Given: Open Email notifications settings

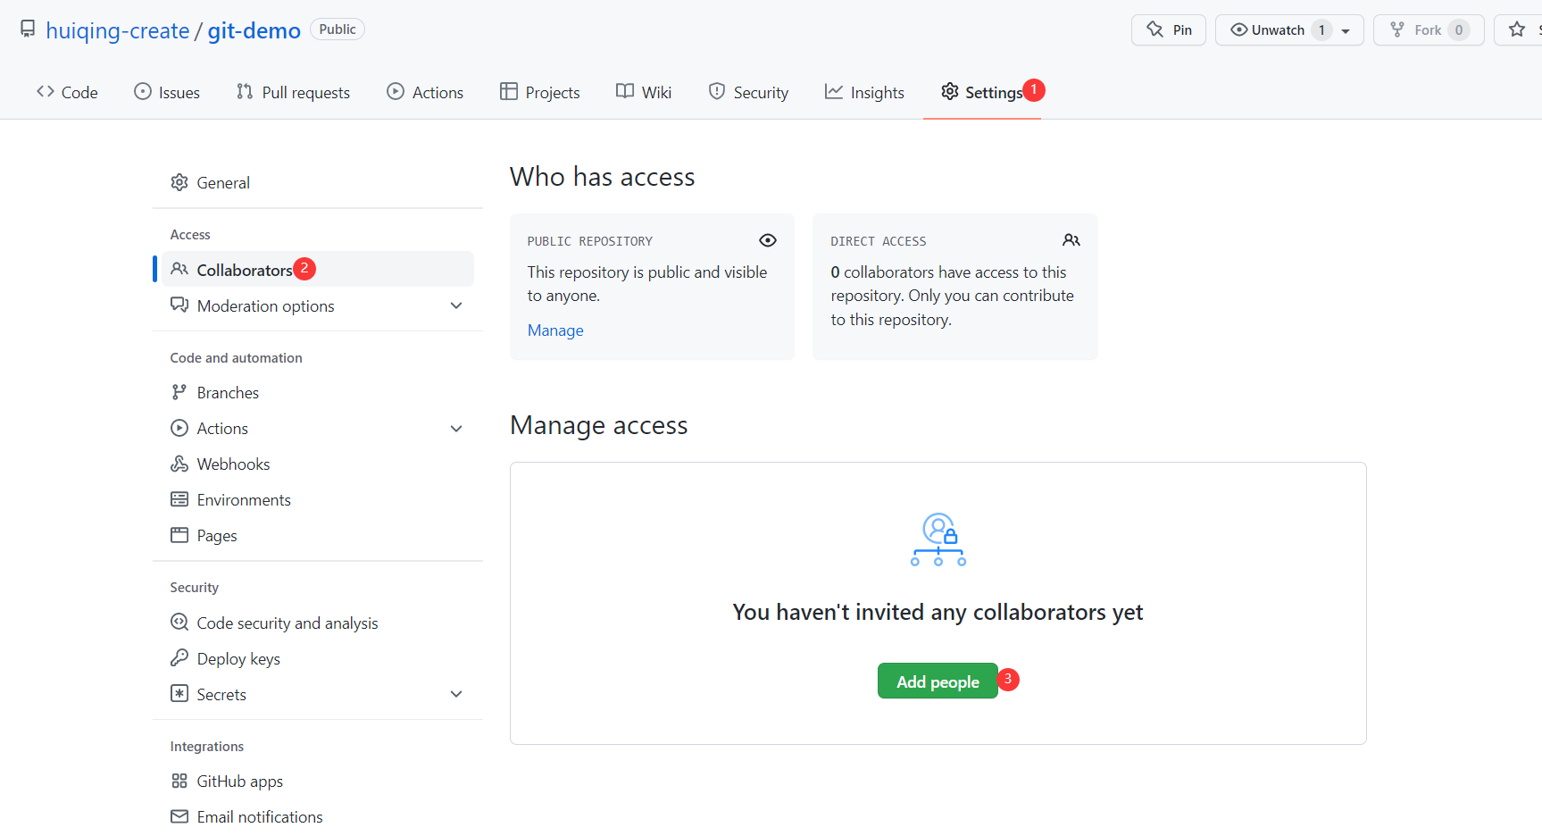Looking at the screenshot, I should (317, 816).
